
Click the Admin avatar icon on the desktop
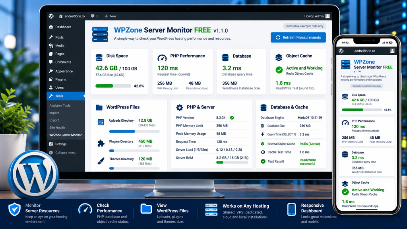(328, 16)
